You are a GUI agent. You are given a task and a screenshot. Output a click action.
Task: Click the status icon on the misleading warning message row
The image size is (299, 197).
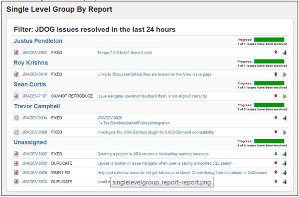pyautogui.click(x=285, y=154)
